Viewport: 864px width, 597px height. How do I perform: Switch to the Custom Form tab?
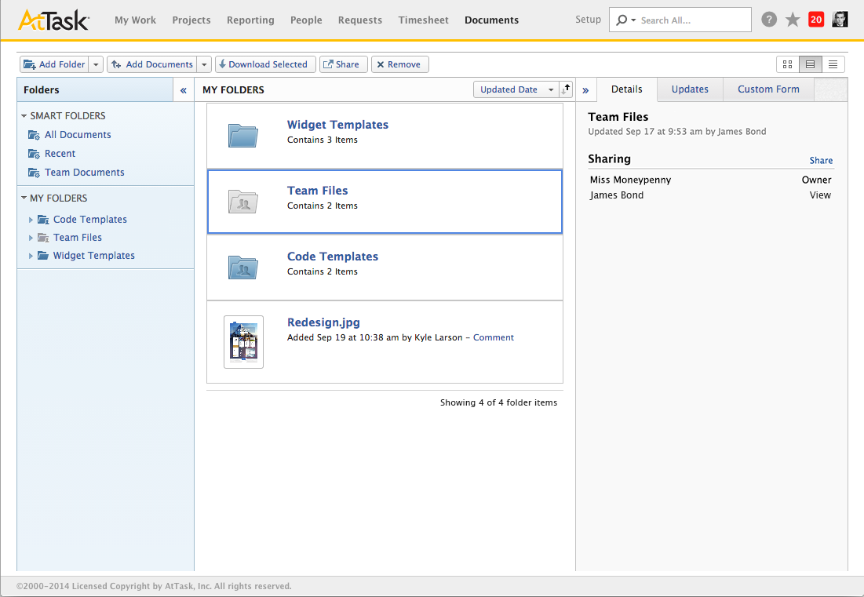pos(768,89)
